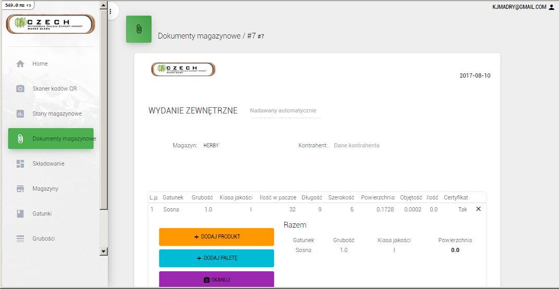Click the sidebar scrollbar down arrow
Image resolution: width=559 pixels, height=289 pixels.
tap(103, 251)
